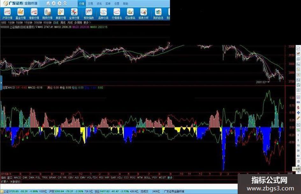301x194 pixels.
Task: Click the blue four-way move icon in sidebar
Action: pos(298,113)
